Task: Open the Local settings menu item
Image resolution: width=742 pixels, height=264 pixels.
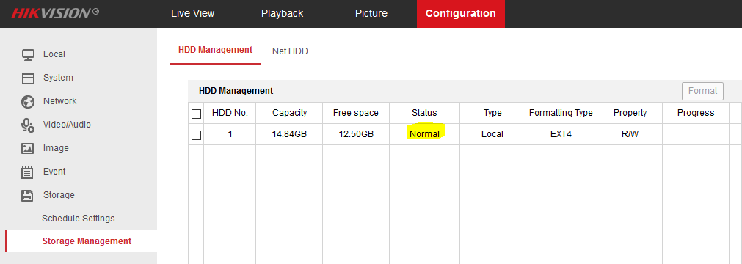Action: [54, 54]
